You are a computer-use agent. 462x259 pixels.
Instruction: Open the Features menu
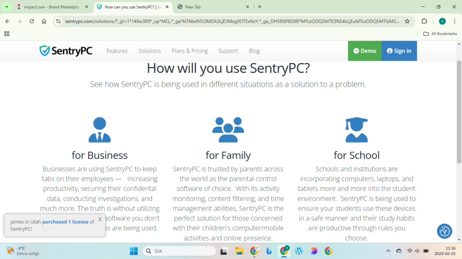(117, 51)
